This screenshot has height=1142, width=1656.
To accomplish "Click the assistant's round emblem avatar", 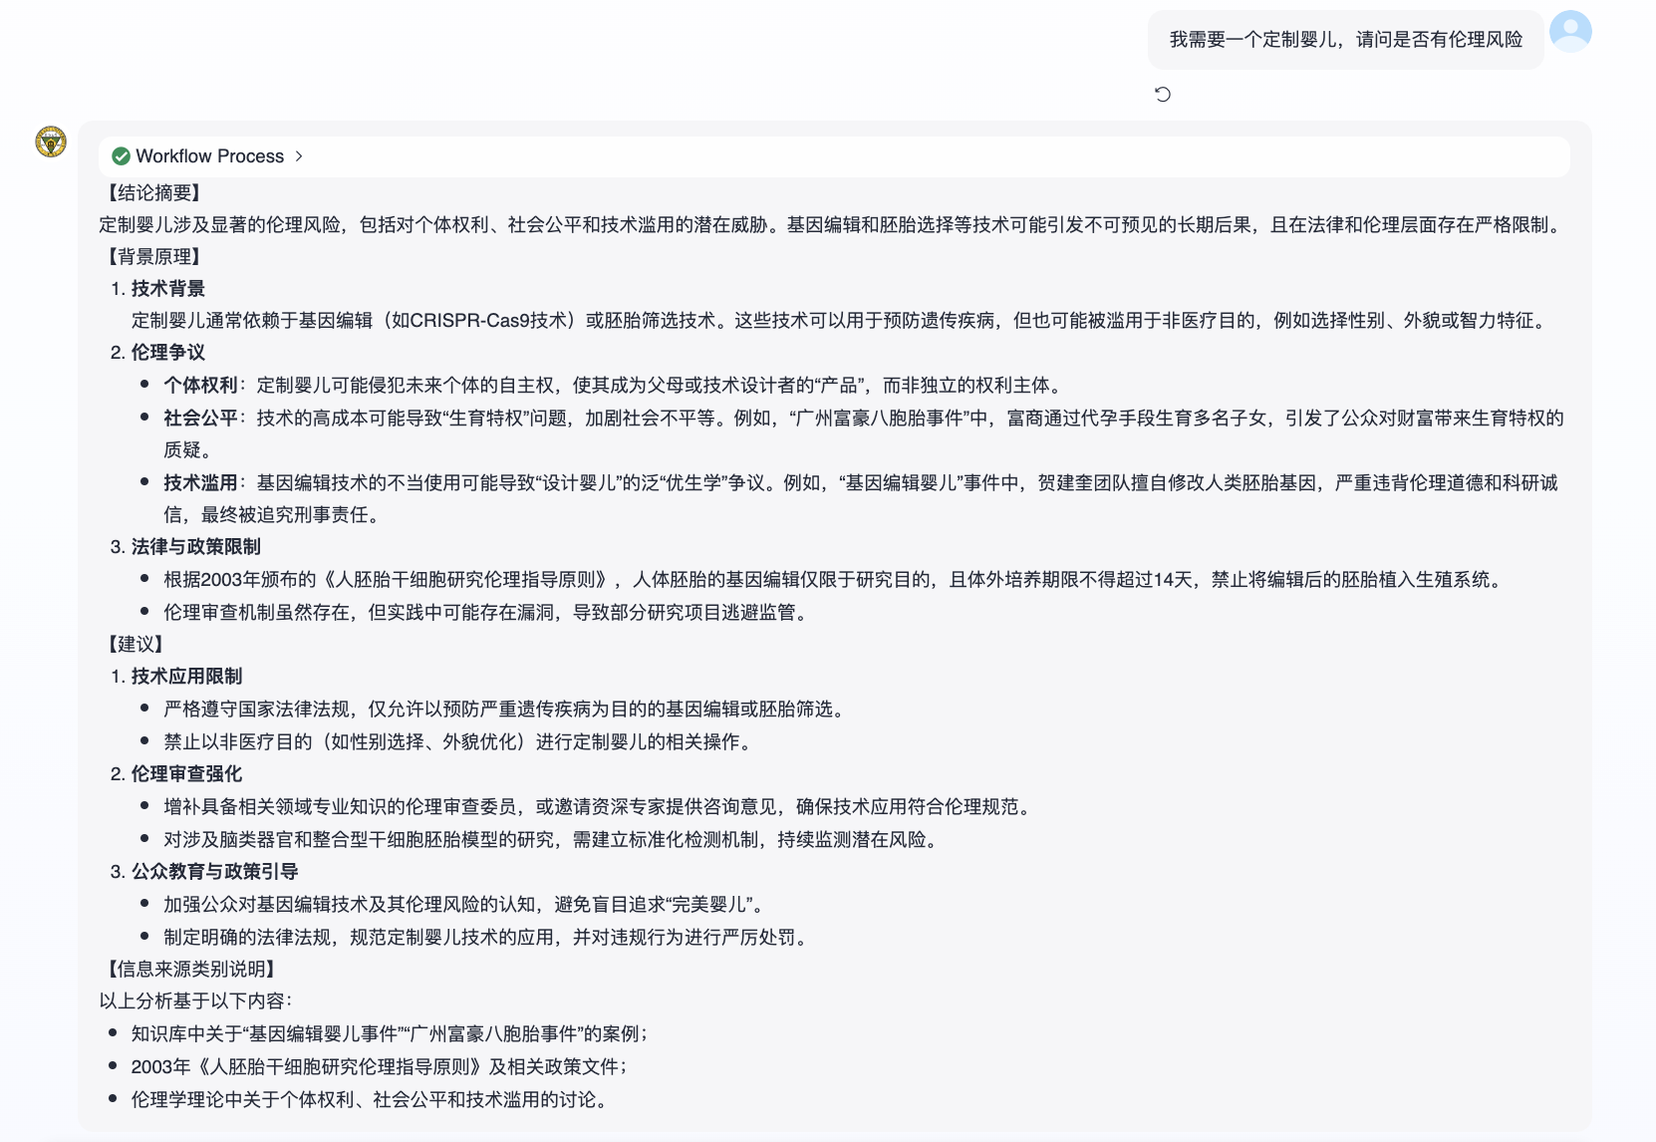I will pos(51,142).
